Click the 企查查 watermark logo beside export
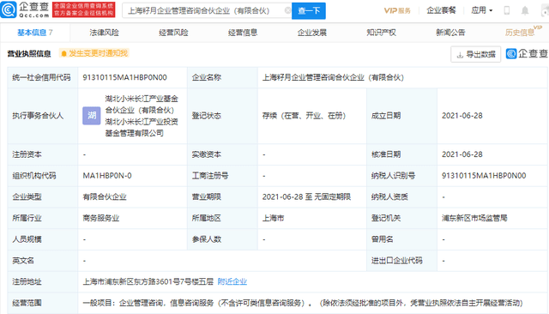 (527, 53)
